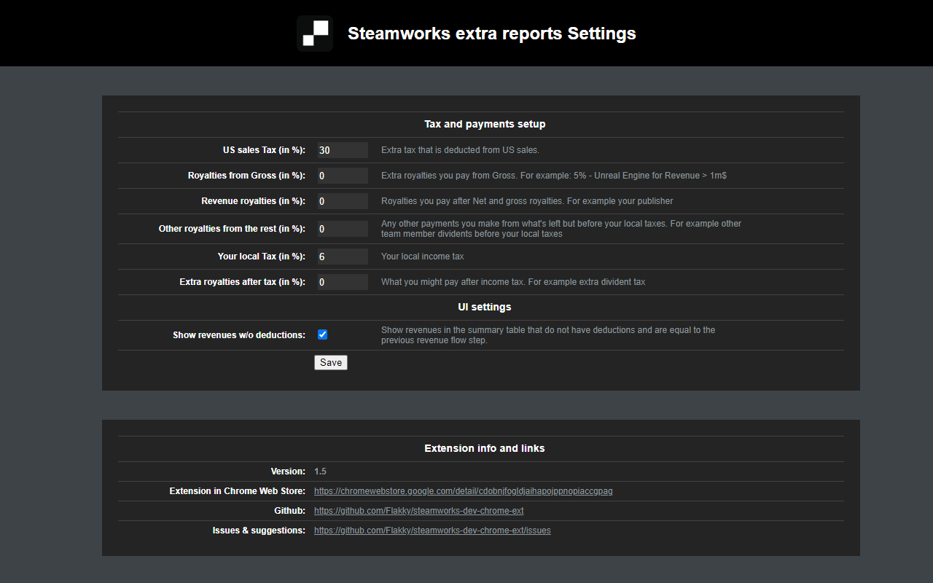Click the UI settings section heading
This screenshot has width=933, height=583.
pyautogui.click(x=485, y=307)
